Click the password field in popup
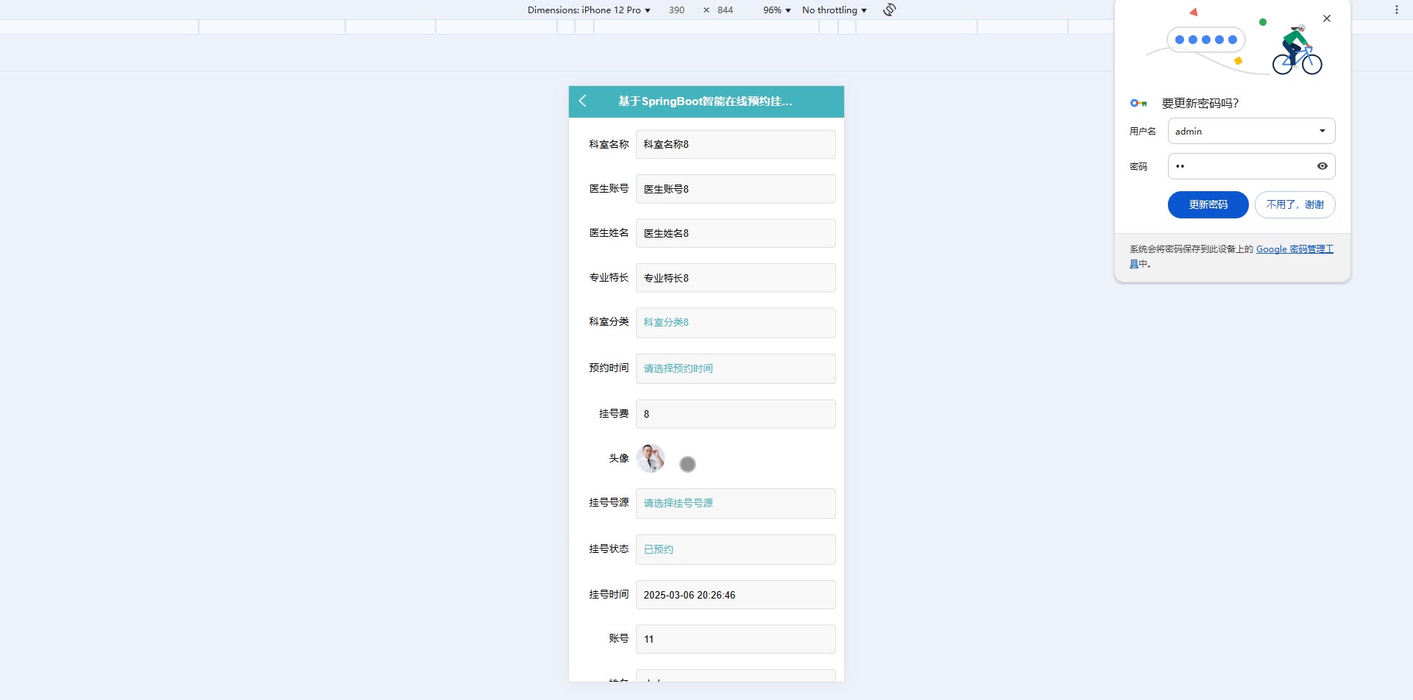1413x700 pixels. click(x=1251, y=166)
